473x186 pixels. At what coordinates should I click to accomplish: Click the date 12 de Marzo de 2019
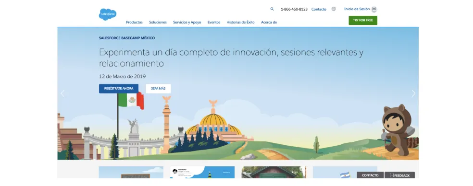point(122,76)
